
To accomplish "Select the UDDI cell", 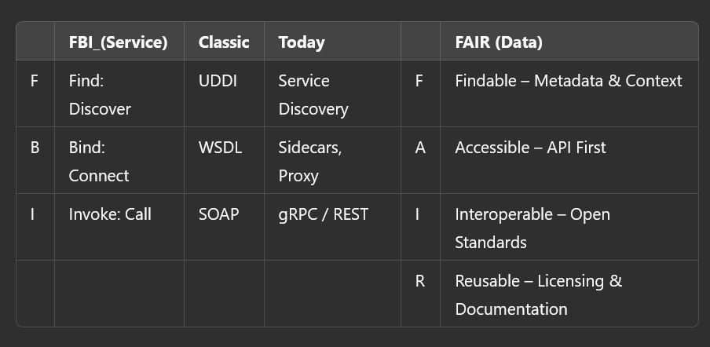I will [218, 81].
